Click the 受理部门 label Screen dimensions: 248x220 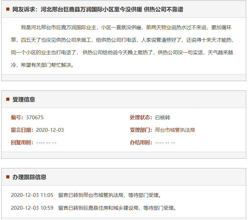[x=141, y=130]
